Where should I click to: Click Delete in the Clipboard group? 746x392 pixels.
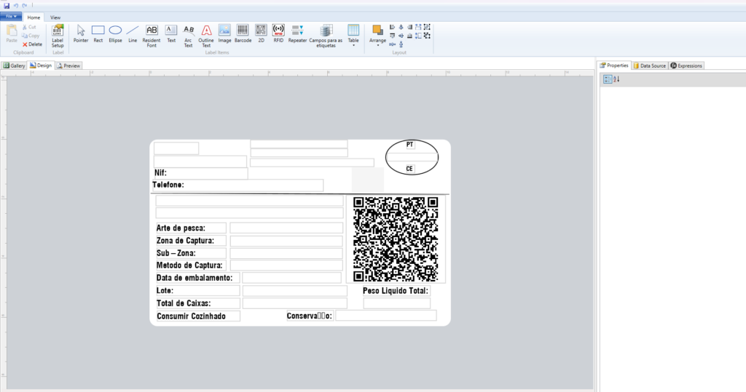(32, 44)
